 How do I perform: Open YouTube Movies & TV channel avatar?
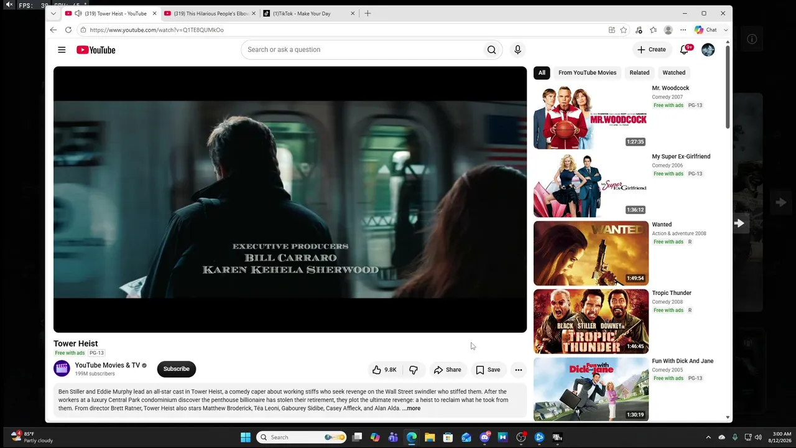click(62, 369)
